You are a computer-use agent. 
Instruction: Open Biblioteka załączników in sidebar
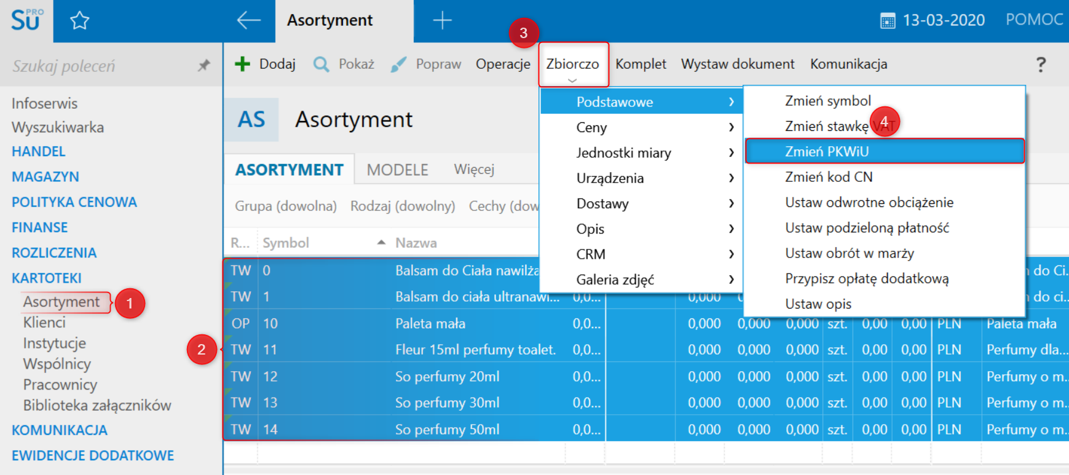coord(97,406)
